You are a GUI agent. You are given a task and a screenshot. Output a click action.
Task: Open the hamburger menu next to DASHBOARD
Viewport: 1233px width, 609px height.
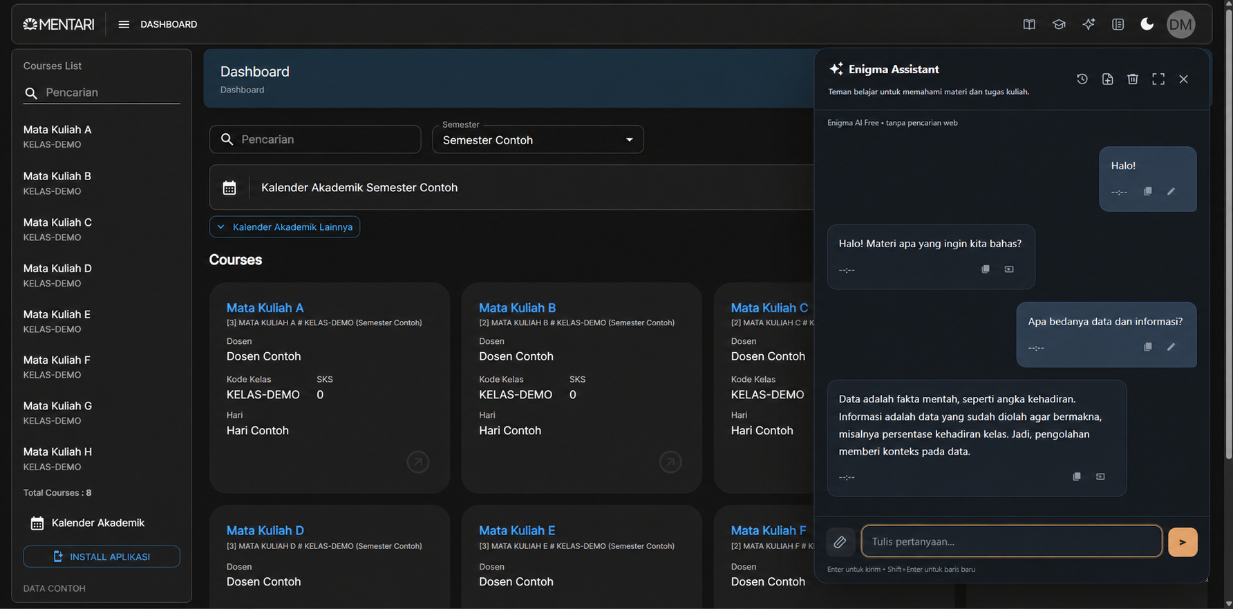(124, 24)
